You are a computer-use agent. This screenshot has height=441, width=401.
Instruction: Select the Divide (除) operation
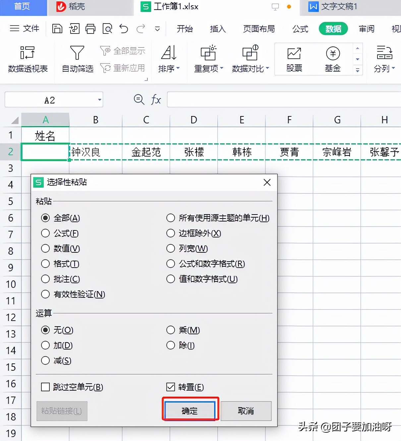(171, 345)
